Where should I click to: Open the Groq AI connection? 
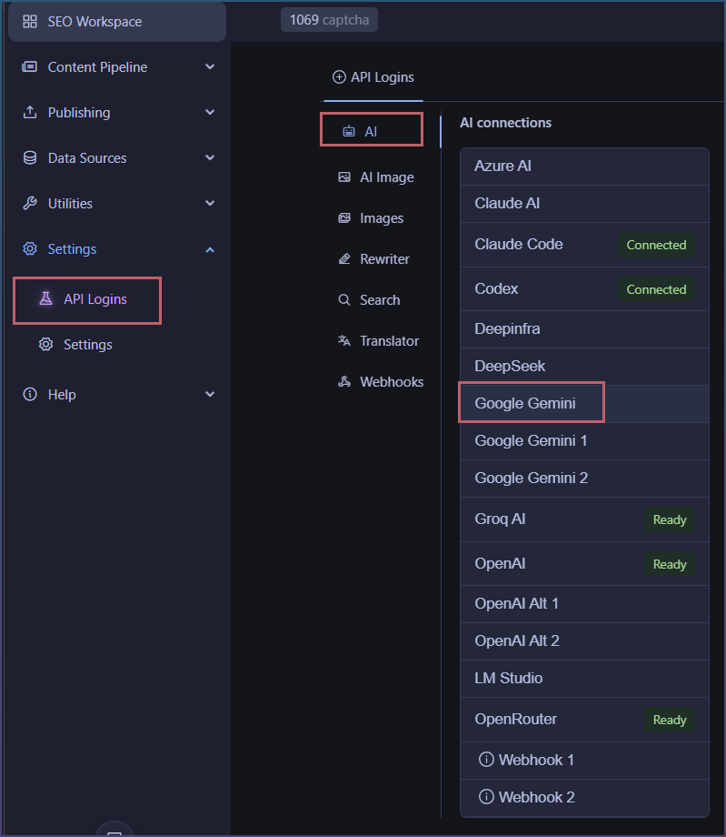[x=584, y=519]
